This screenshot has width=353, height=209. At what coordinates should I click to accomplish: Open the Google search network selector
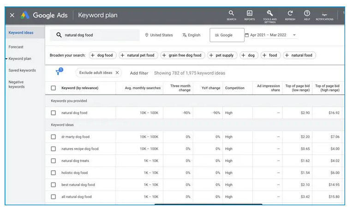click(227, 35)
